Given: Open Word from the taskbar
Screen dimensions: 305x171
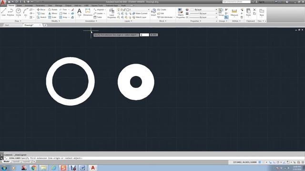Looking at the screenshot, I should point(82,168).
